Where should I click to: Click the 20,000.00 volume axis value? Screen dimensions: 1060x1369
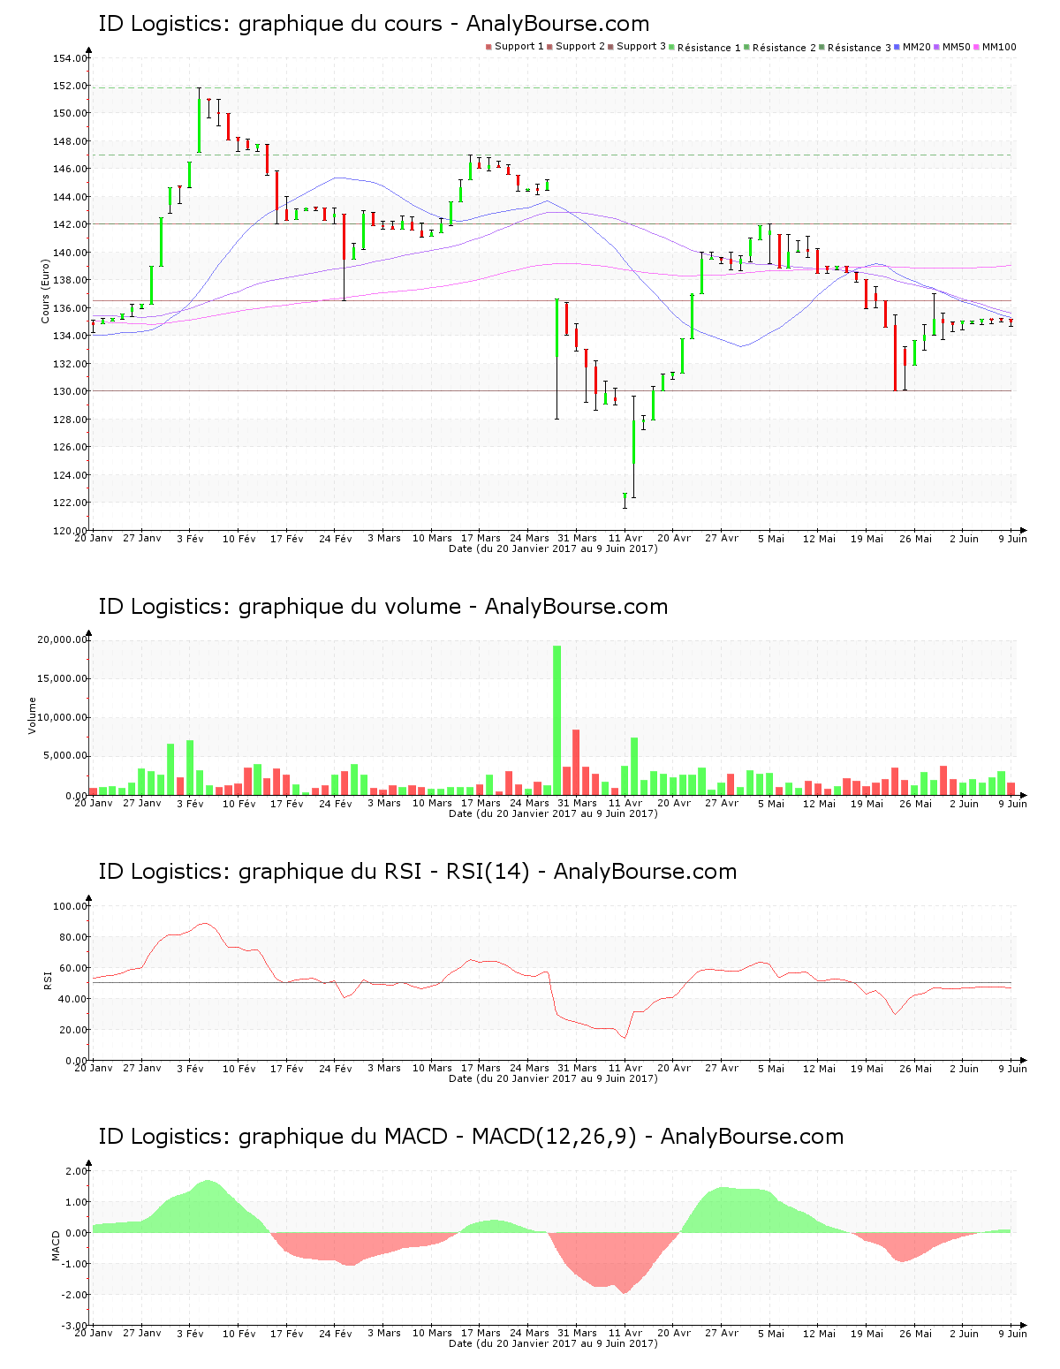click(62, 639)
